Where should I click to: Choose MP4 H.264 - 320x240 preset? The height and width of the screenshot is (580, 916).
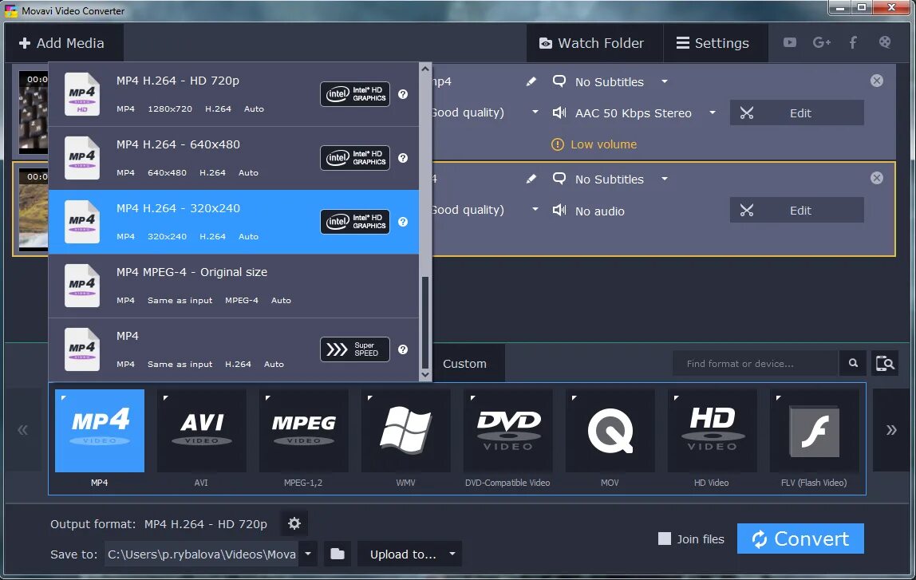[234, 222]
